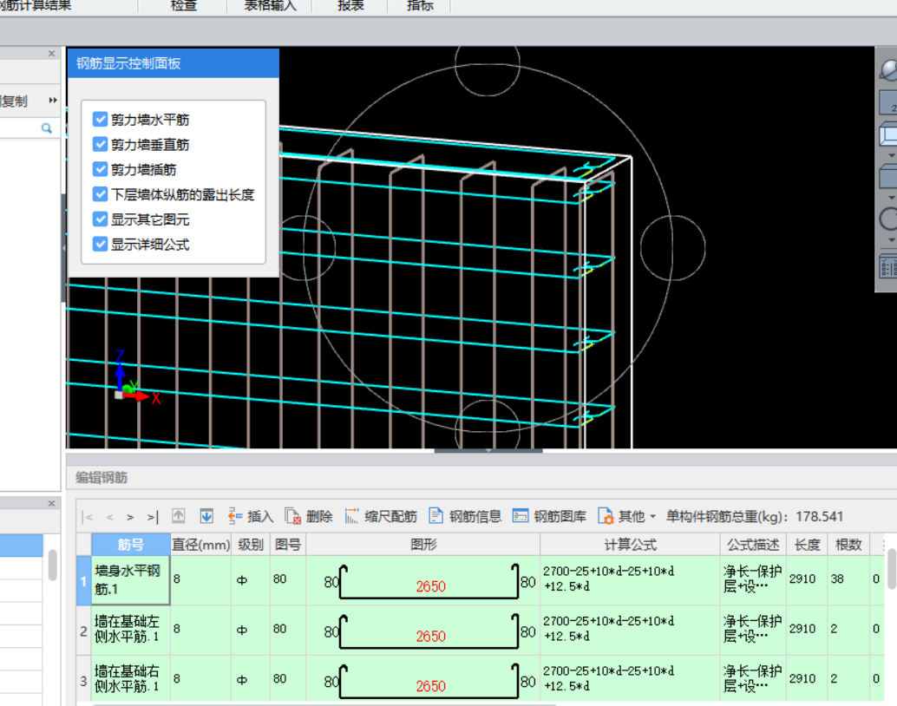Disable 显示其它图元 checkbox
897x706 pixels.
(100, 219)
